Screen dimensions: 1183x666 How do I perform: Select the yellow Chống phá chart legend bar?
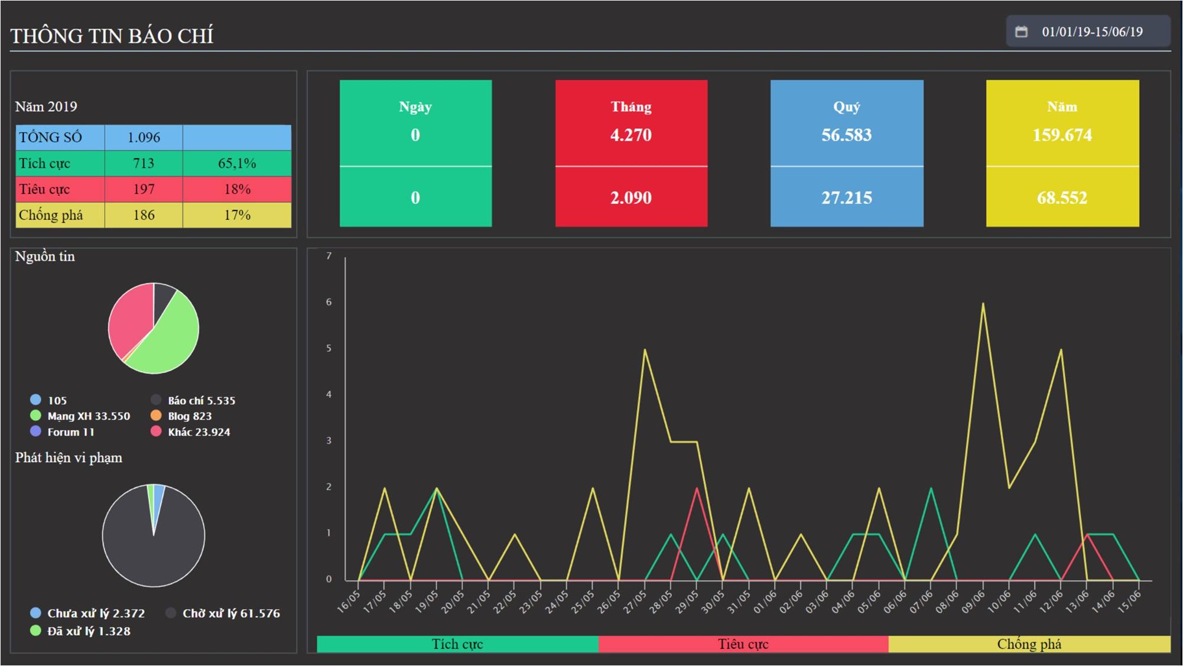1029,644
